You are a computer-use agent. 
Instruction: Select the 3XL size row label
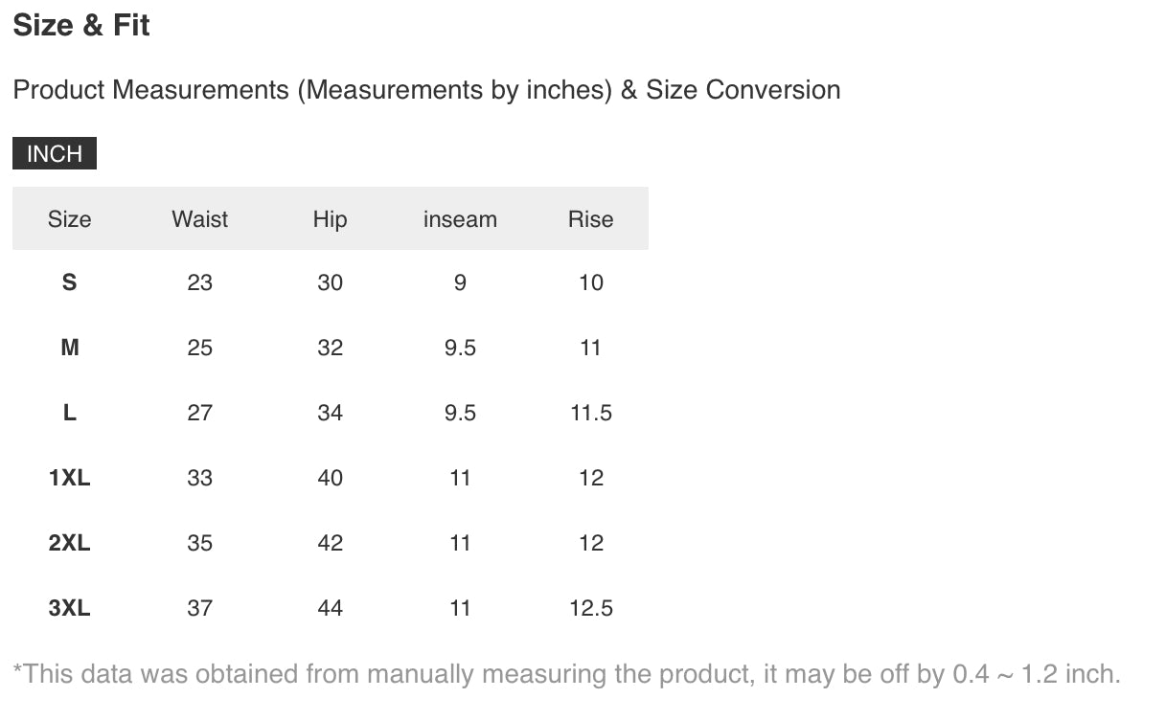69,608
